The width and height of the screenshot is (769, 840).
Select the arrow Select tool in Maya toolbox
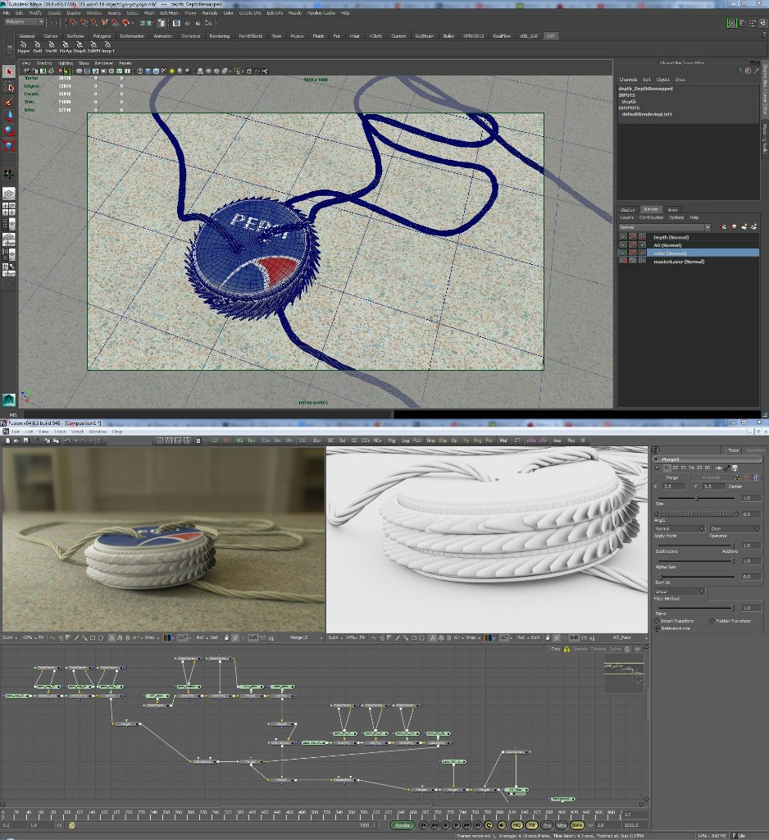point(8,72)
